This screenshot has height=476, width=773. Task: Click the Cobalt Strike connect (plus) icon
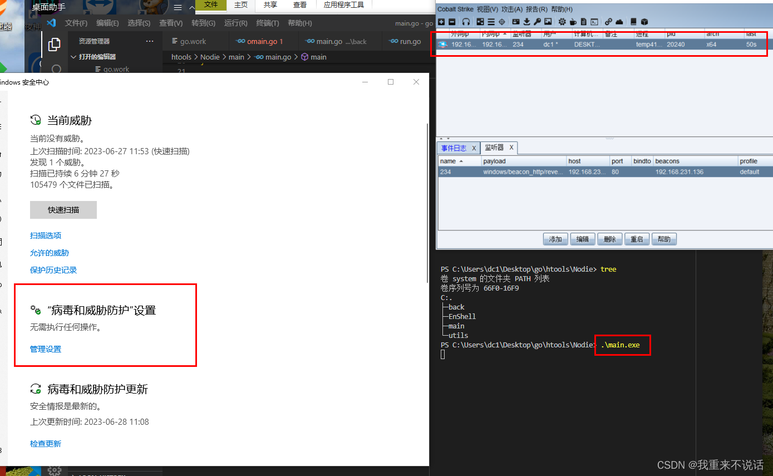[441, 22]
